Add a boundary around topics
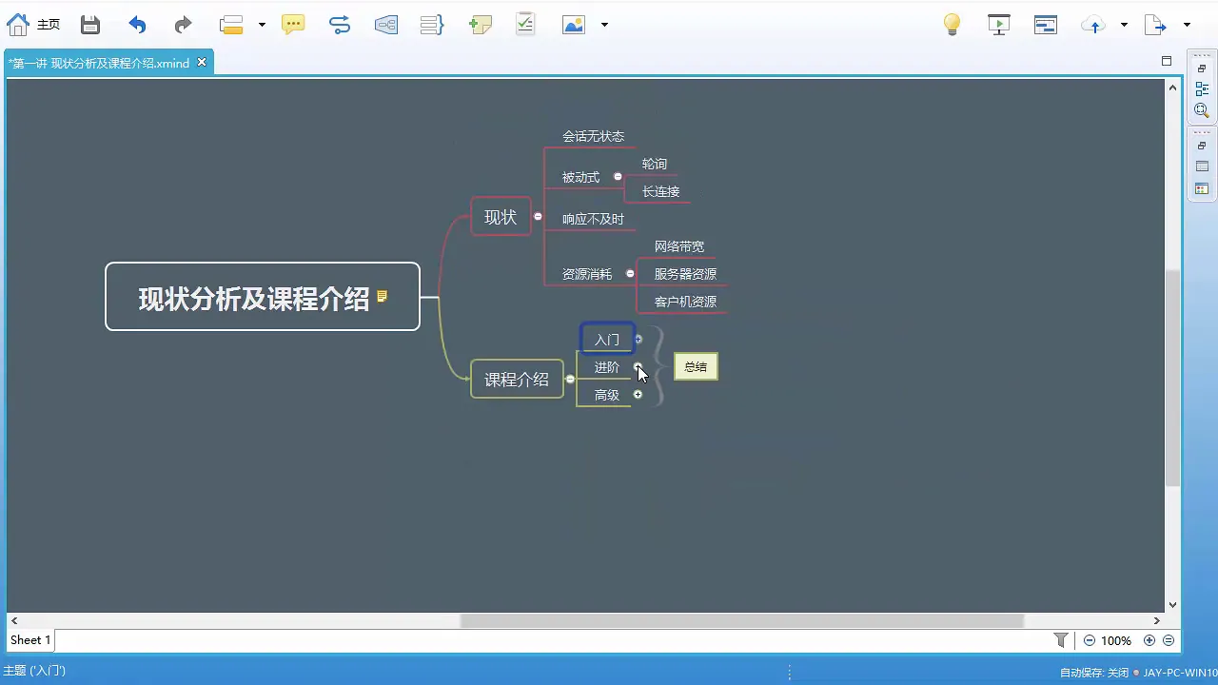The image size is (1218, 685). tap(386, 26)
